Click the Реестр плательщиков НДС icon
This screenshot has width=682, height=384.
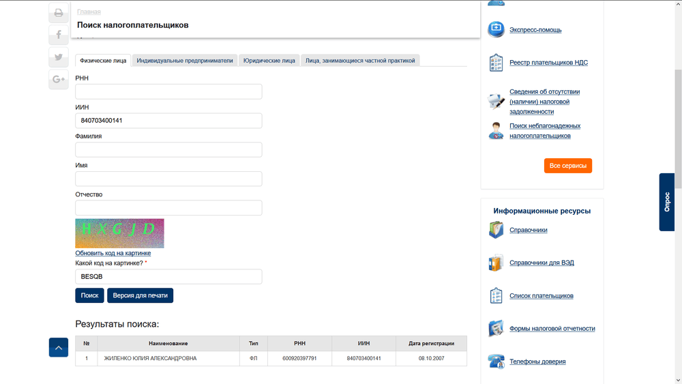(x=496, y=63)
